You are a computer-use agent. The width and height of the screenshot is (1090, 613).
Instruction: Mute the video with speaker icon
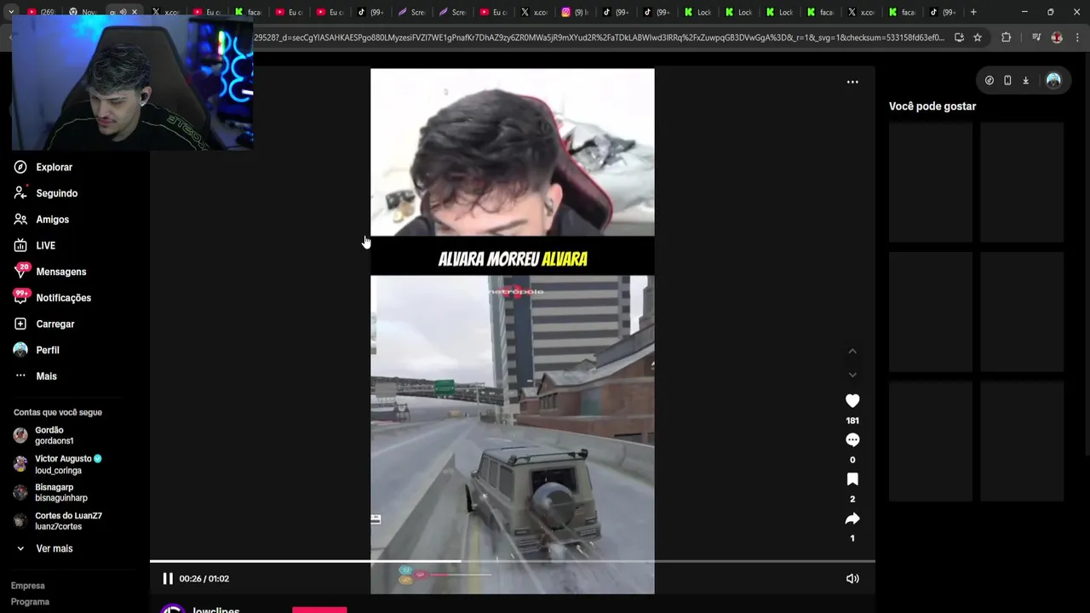point(852,579)
